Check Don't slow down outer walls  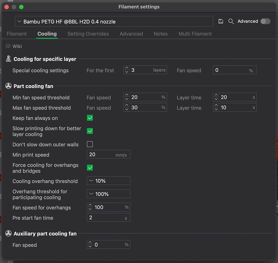pyautogui.click(x=90, y=144)
